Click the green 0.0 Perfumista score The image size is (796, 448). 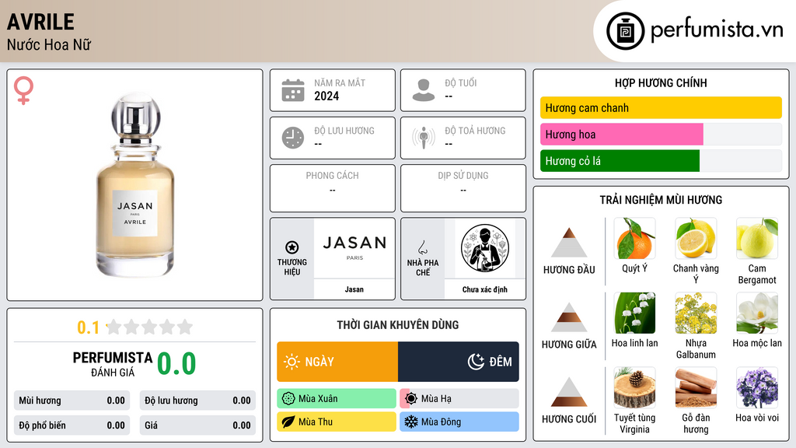[176, 364]
